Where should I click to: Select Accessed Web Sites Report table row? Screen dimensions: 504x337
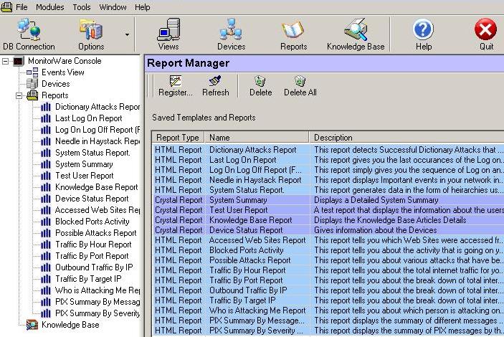coord(328,240)
